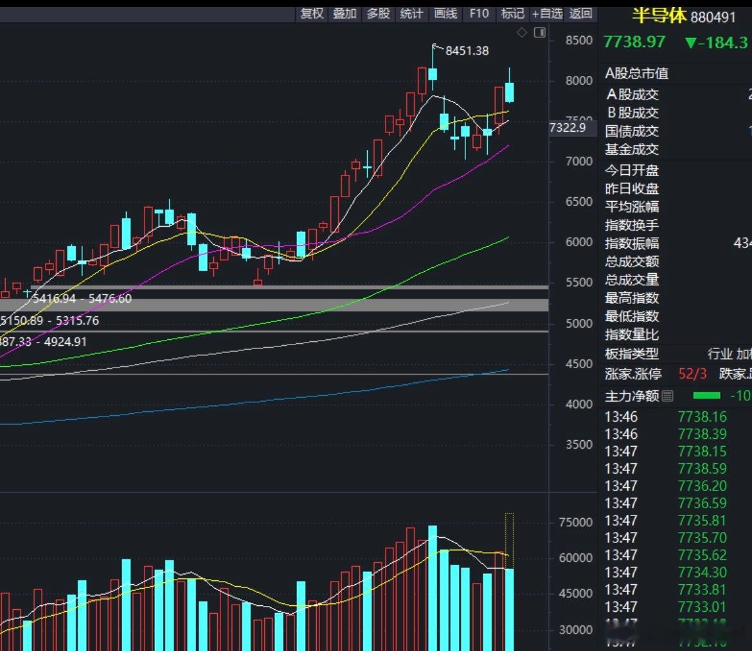Click the green down-triangle next to -184.3
Image resolution: width=752 pixels, height=651 pixels.
pyautogui.click(x=690, y=43)
